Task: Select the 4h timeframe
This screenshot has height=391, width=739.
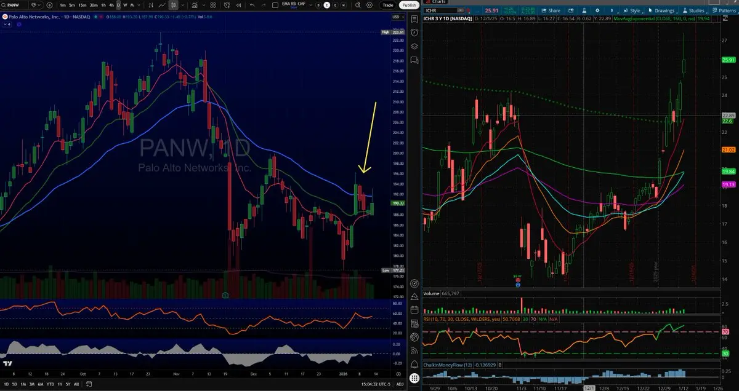Action: (x=111, y=5)
